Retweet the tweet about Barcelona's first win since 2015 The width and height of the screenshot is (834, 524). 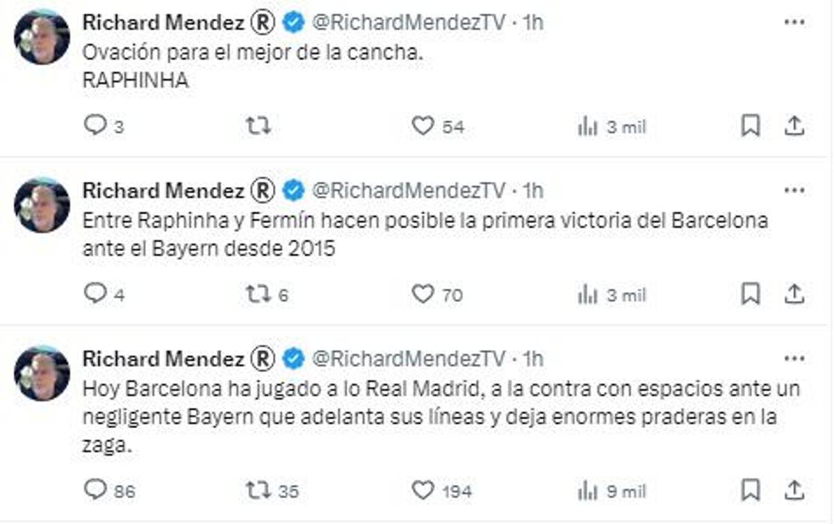pyautogui.click(x=259, y=295)
